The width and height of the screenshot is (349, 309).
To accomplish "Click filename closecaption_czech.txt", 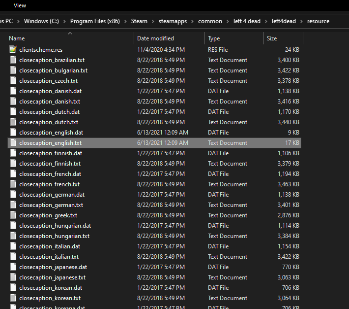I will tap(49, 81).
